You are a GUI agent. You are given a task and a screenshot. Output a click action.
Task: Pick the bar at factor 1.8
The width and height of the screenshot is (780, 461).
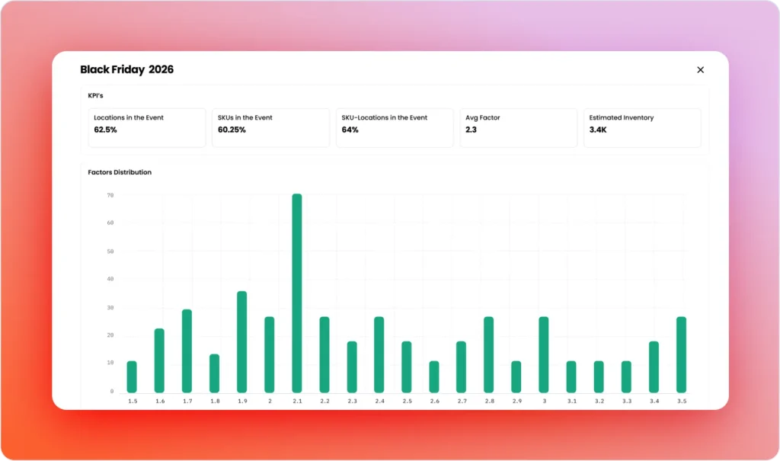click(x=214, y=373)
